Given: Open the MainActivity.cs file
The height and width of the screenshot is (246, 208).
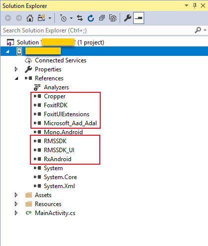Looking at the screenshot, I should pos(55,213).
